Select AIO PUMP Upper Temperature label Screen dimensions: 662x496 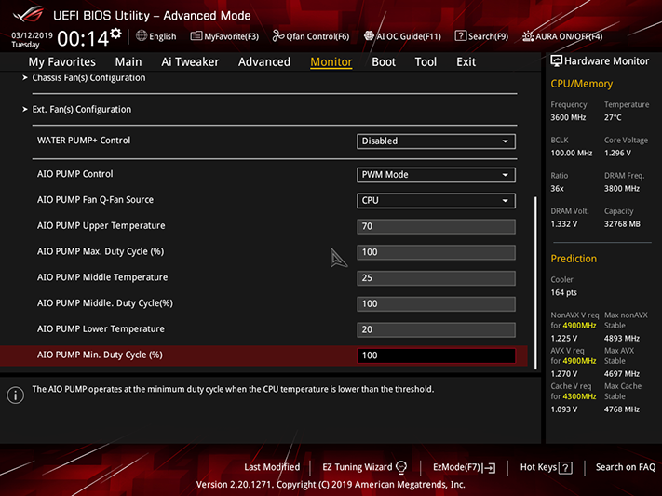tap(101, 226)
